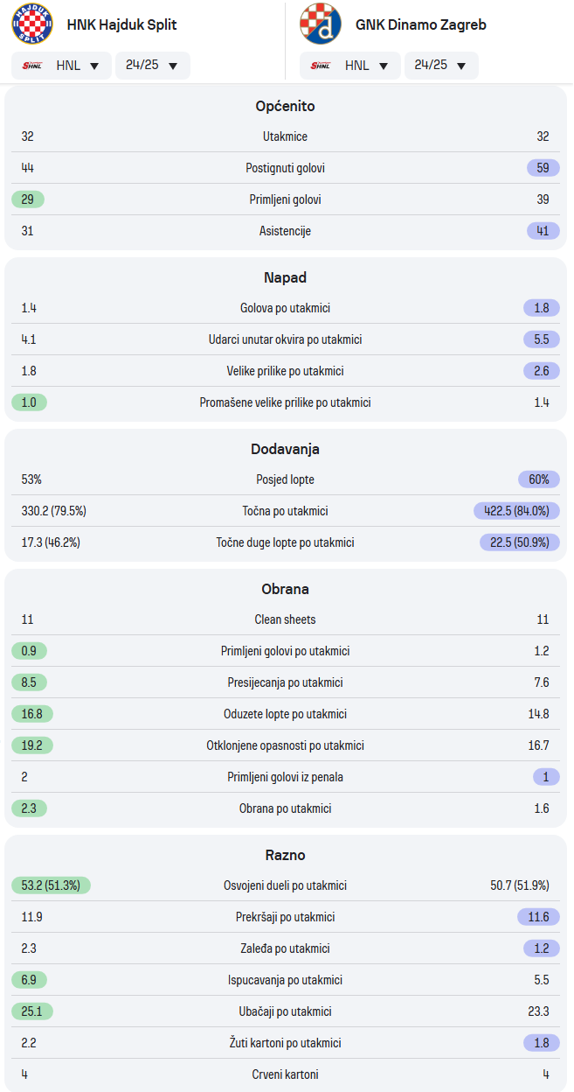The height and width of the screenshot is (1092, 574).
Task: Click Hajduk's green 29 conceded goals badge
Action: [x=28, y=199]
